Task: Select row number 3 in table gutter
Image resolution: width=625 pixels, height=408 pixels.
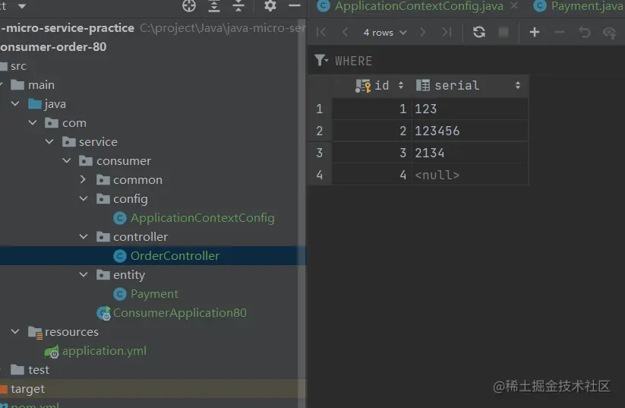Action: coord(320,153)
